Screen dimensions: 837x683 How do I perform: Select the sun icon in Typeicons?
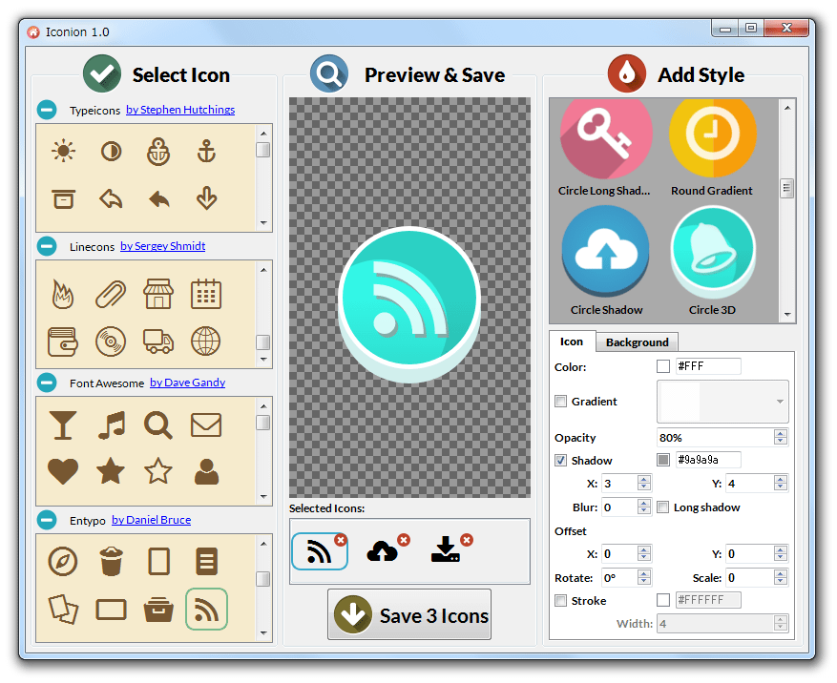[64, 151]
